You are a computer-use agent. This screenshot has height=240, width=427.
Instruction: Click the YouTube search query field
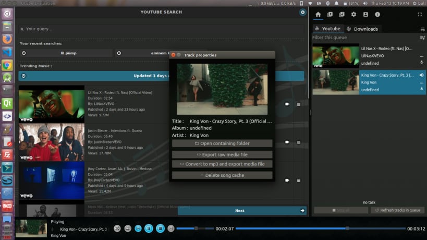162,29
